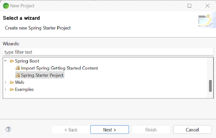Select the Spring Starter Project entry
The height and width of the screenshot is (138, 216).
(x=42, y=75)
